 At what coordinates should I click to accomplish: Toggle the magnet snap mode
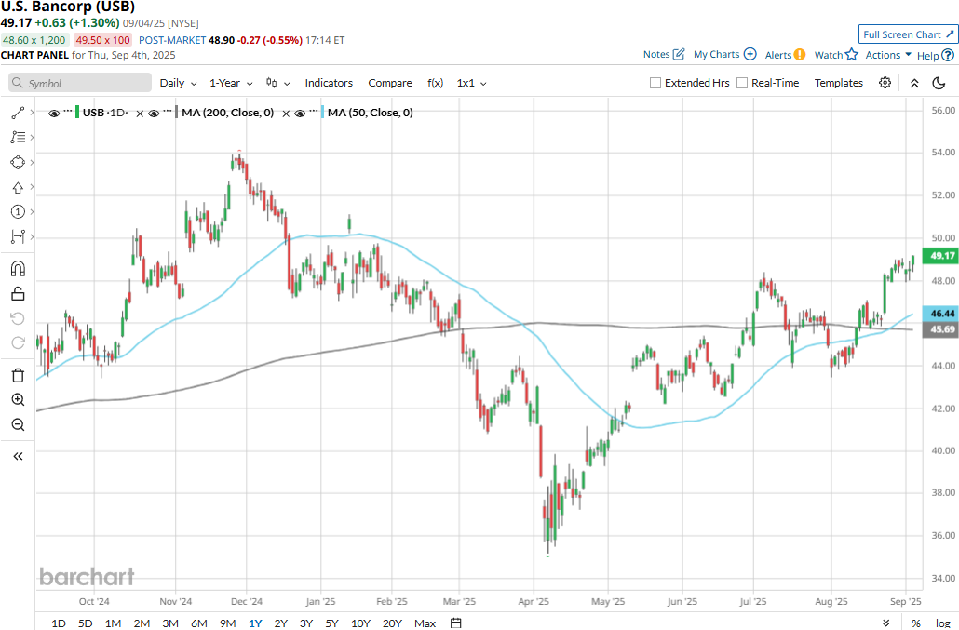(18, 269)
